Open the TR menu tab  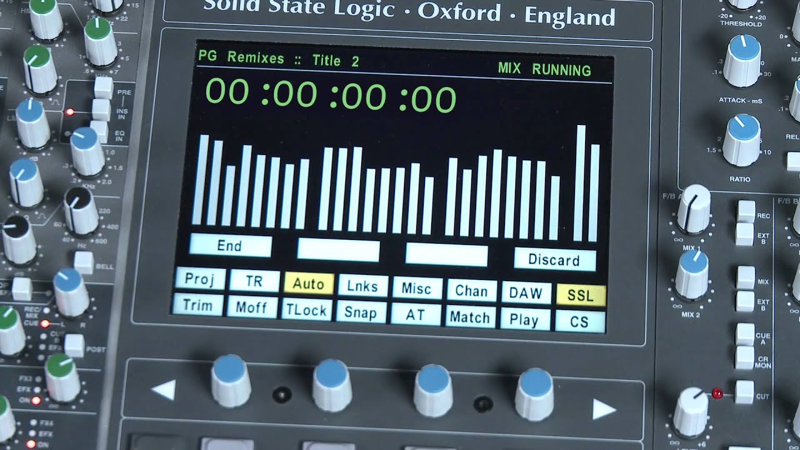[x=254, y=281]
